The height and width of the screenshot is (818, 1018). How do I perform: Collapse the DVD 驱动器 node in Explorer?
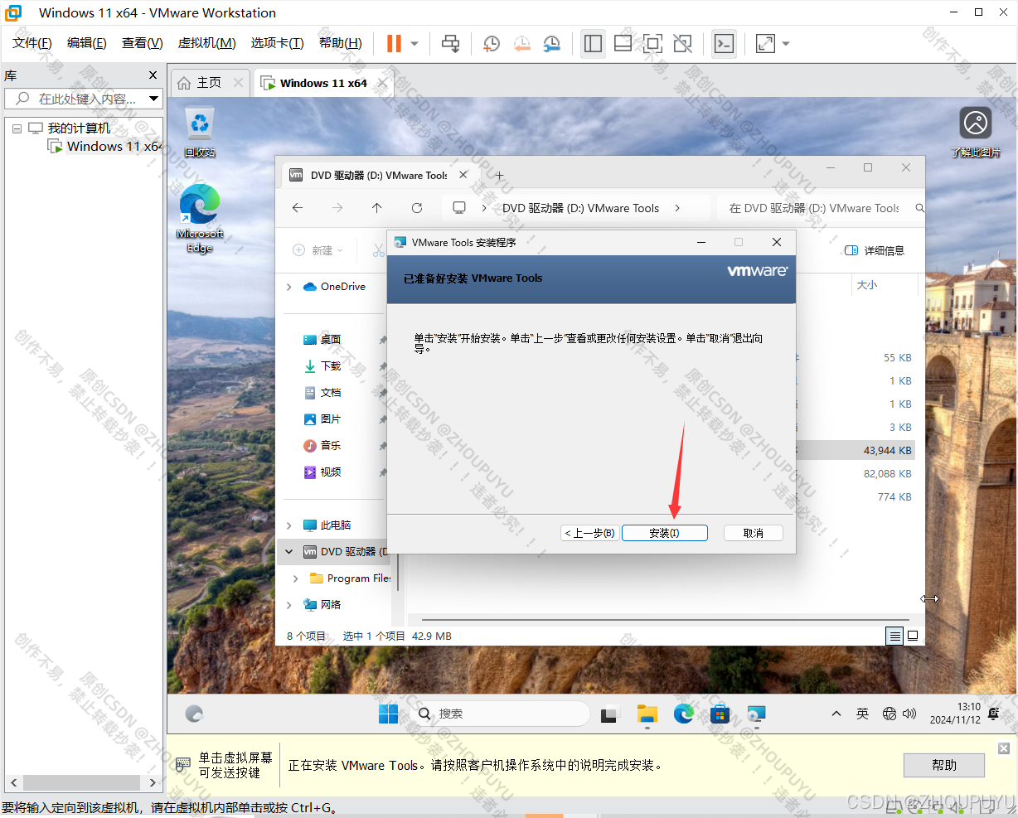(288, 552)
